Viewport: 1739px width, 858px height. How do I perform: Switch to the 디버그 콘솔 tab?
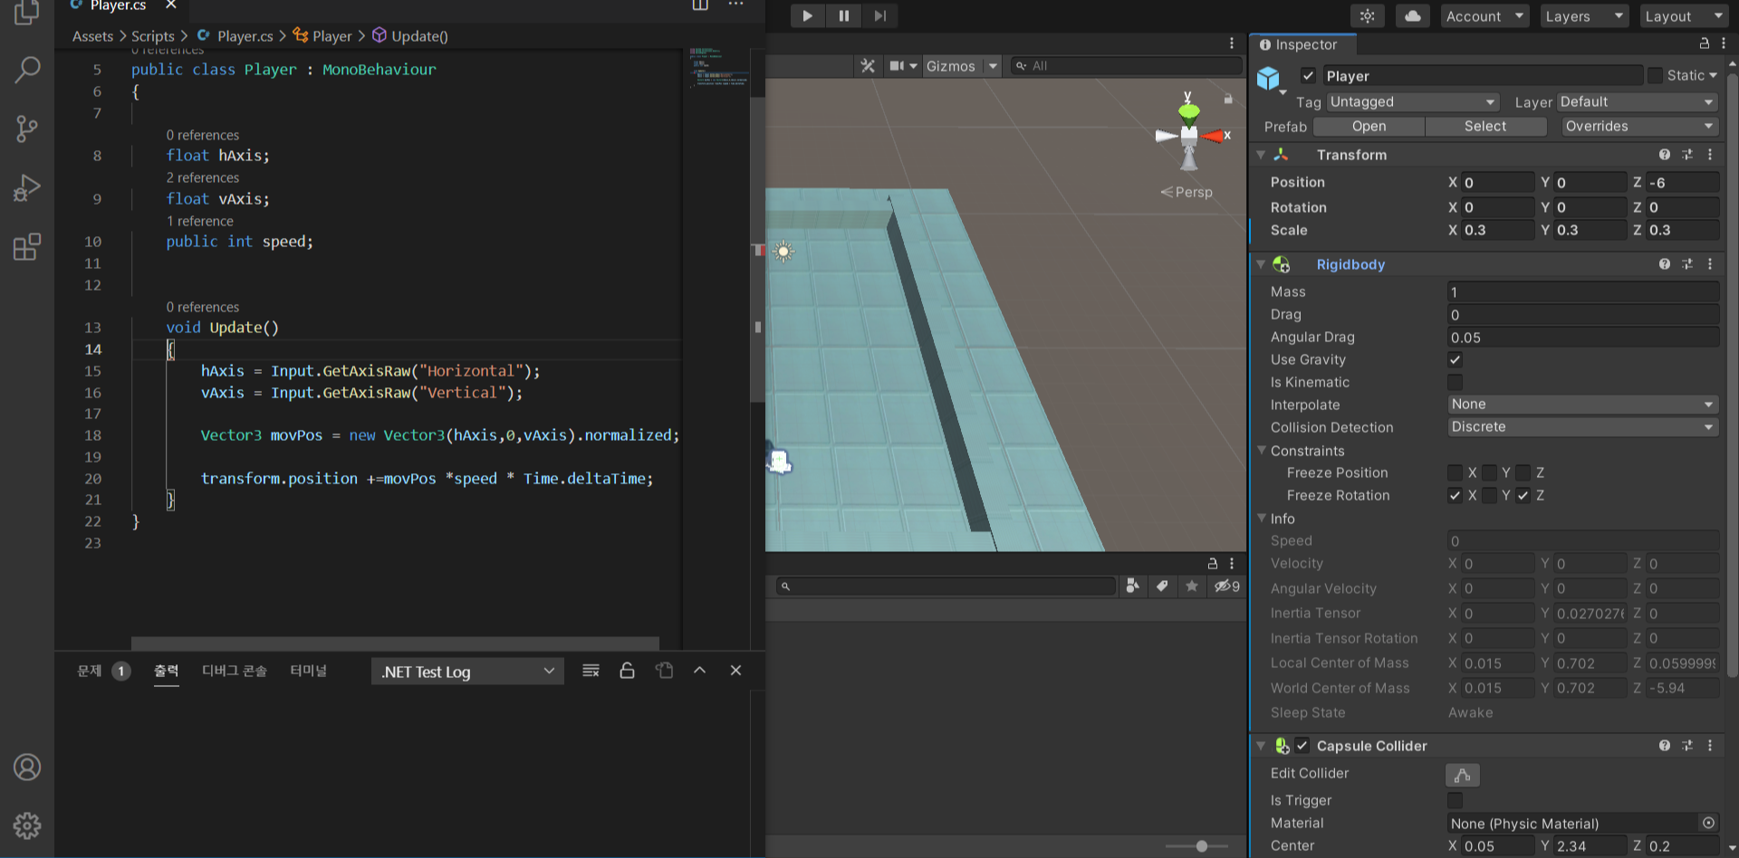(234, 671)
